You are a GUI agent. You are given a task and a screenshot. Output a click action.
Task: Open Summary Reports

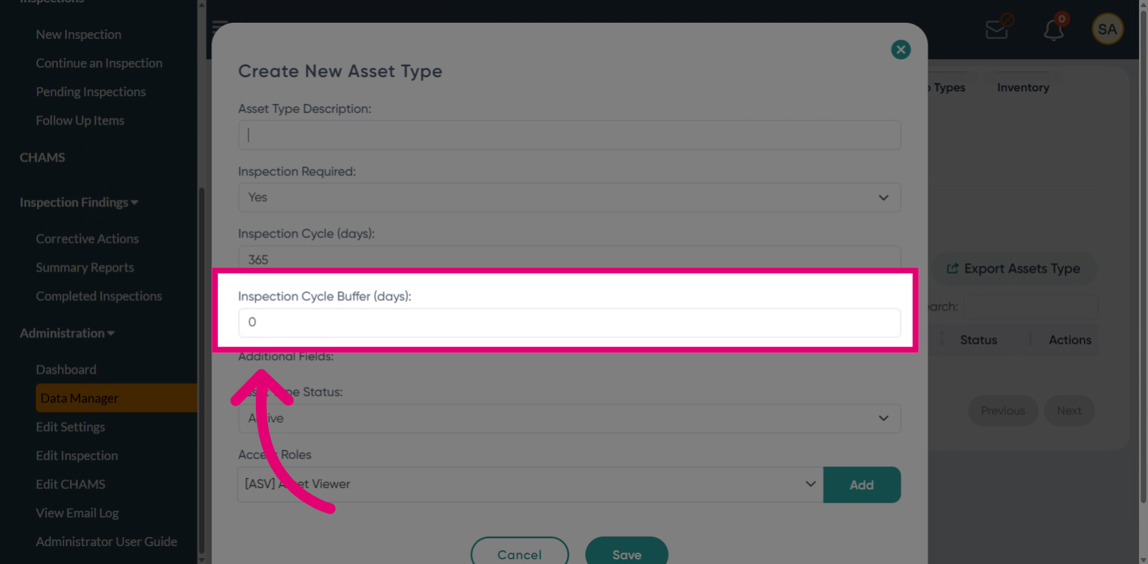click(x=85, y=268)
